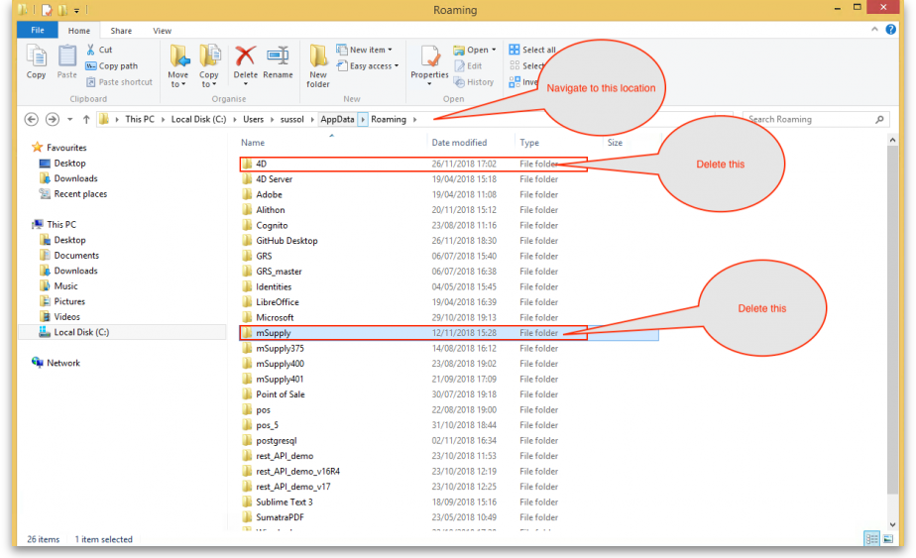Click the Search Roaming input field
Viewport: 916px width, 558px height.
[x=808, y=119]
